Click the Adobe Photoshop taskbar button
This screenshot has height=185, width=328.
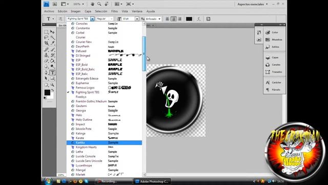click(x=152, y=181)
